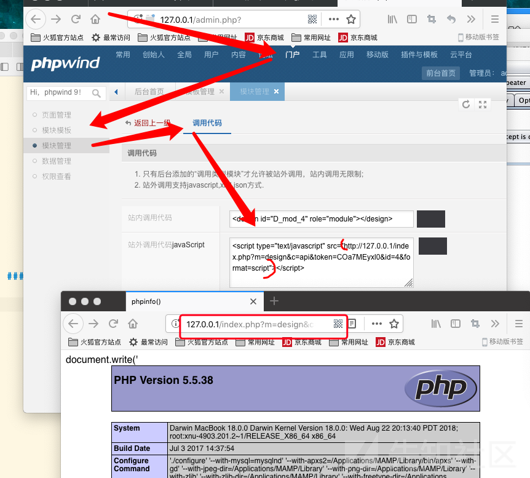The height and width of the screenshot is (478, 530).
Task: Open 全局 menu in phpwind navigation
Action: point(184,55)
